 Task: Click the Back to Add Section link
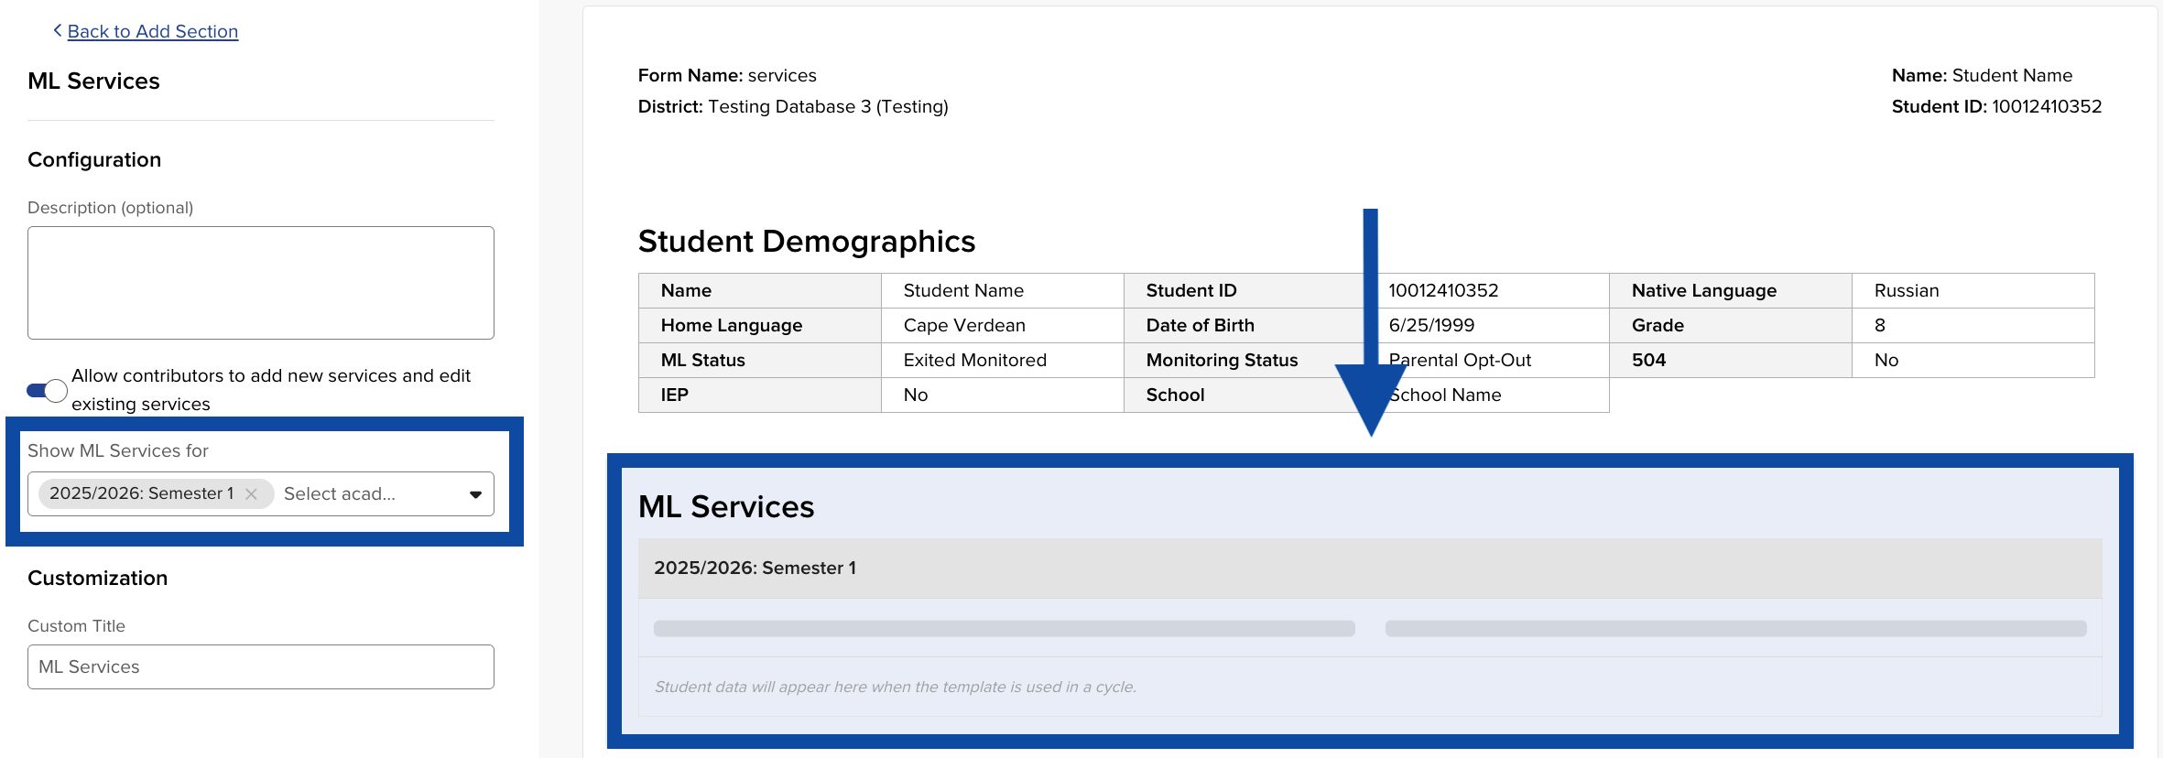click(x=152, y=31)
